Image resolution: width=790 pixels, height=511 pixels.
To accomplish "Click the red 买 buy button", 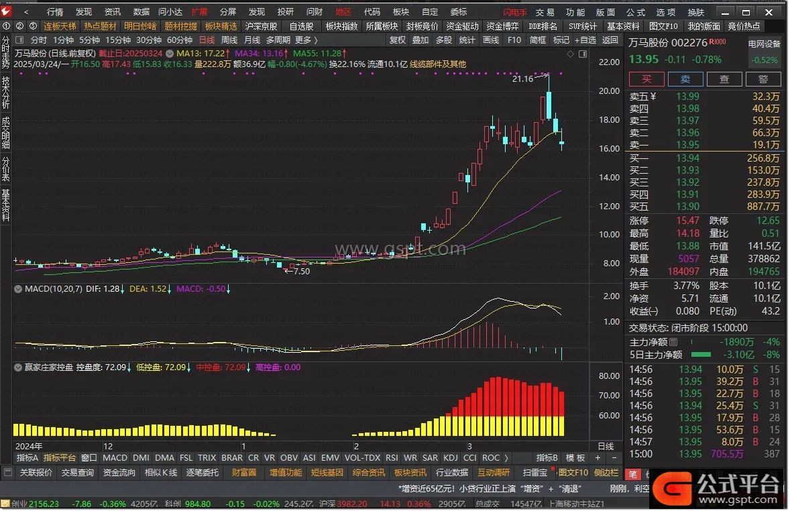I will (x=646, y=79).
